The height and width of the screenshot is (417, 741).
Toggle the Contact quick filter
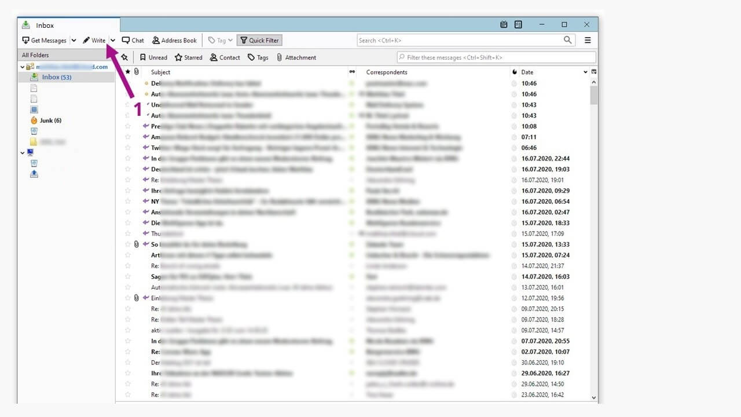point(225,57)
